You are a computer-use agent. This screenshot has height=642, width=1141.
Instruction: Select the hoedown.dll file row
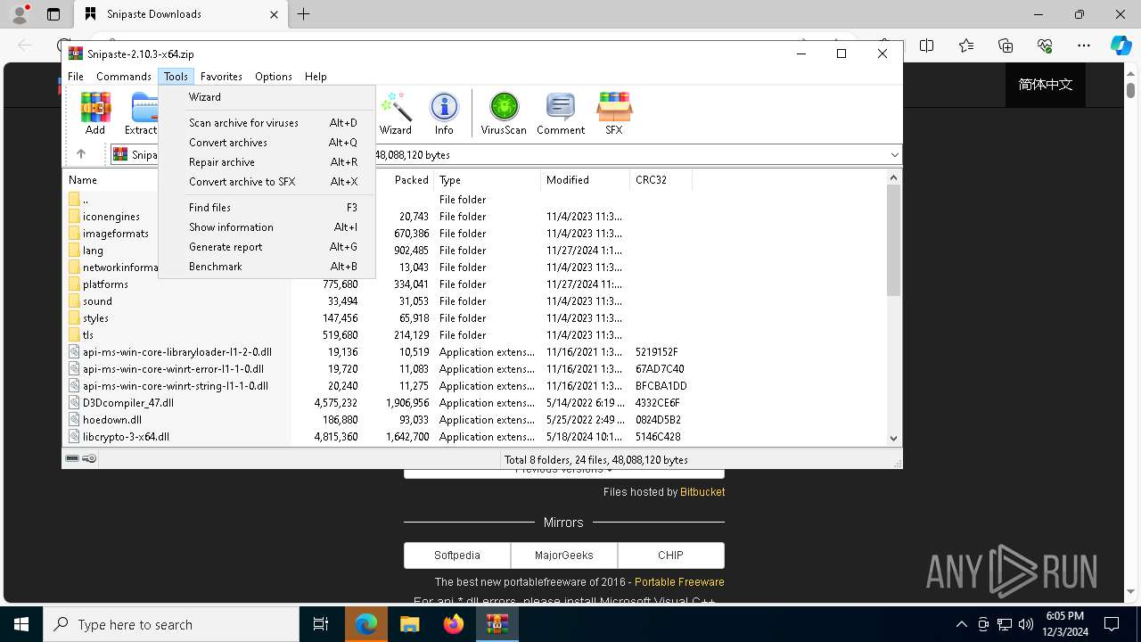475,420
